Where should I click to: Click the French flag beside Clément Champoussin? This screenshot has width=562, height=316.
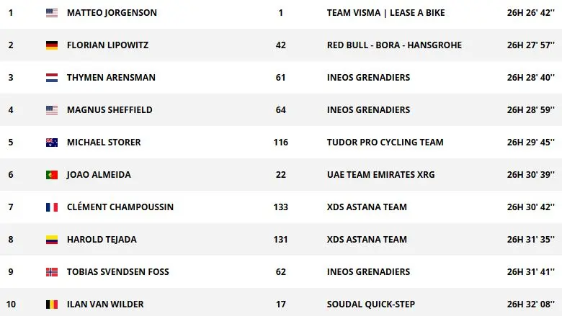[x=52, y=207]
